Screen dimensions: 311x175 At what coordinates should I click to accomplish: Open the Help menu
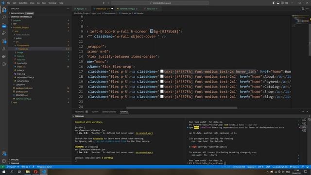click(61, 3)
